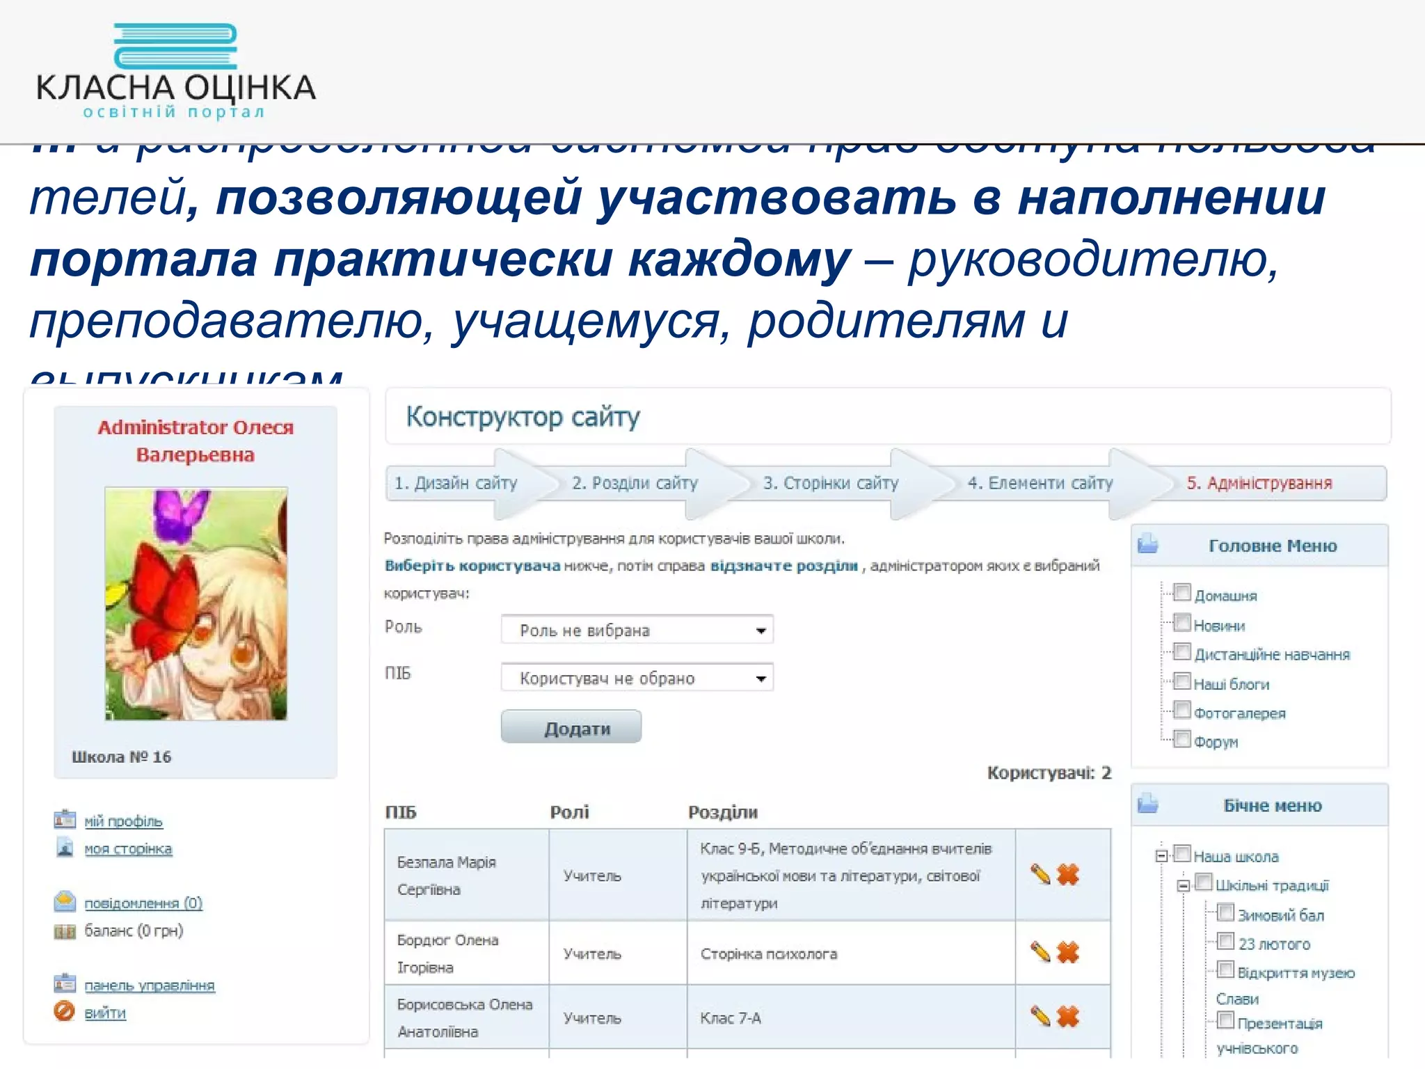This screenshot has height=1069, width=1425.
Task: Go to step 1 Дизайн сайту
Action: pos(456,483)
